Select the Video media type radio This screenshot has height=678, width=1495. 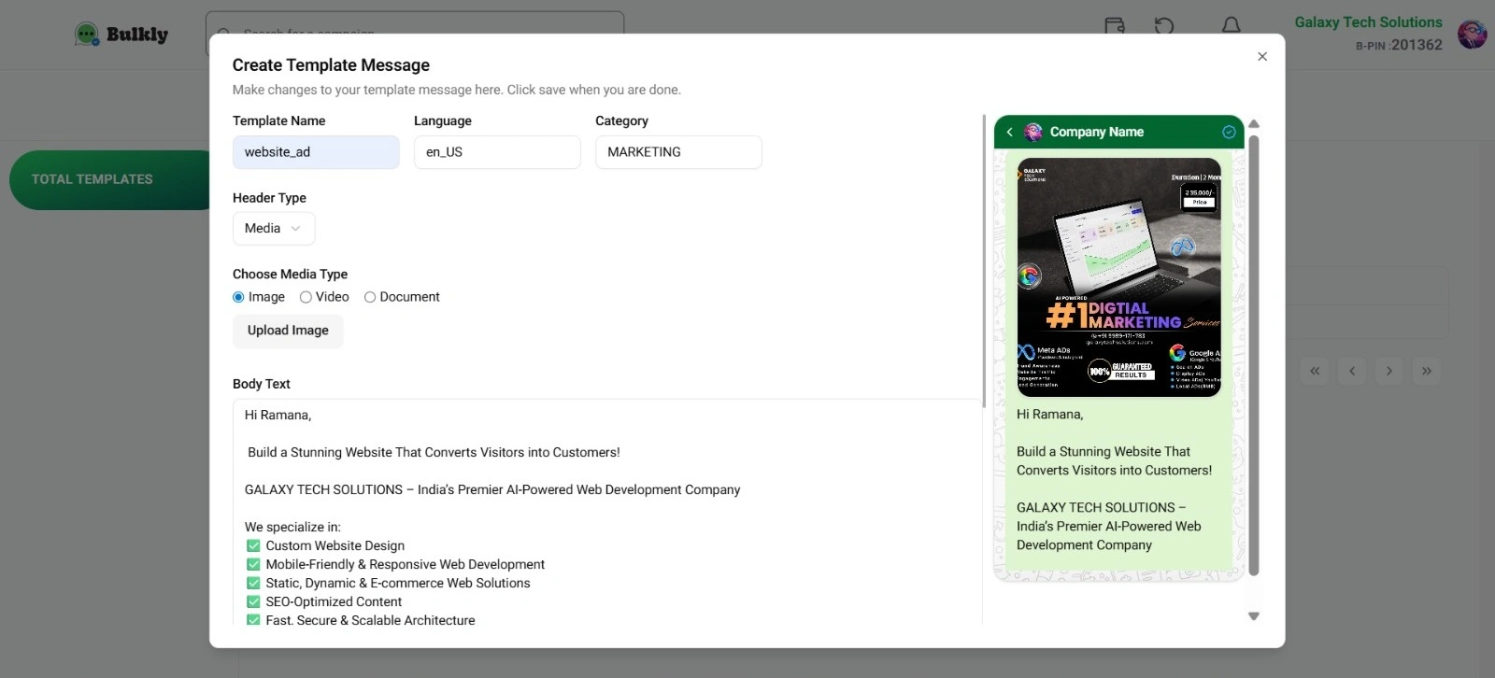(306, 297)
